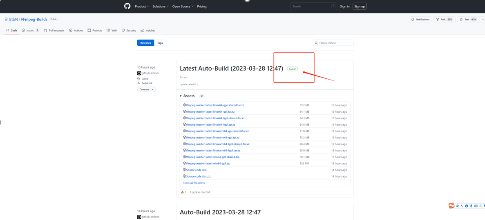Download ffmpeg-master-latest-linux64-gpl.tar.xz
The height and width of the screenshot is (220, 485).
click(x=210, y=111)
